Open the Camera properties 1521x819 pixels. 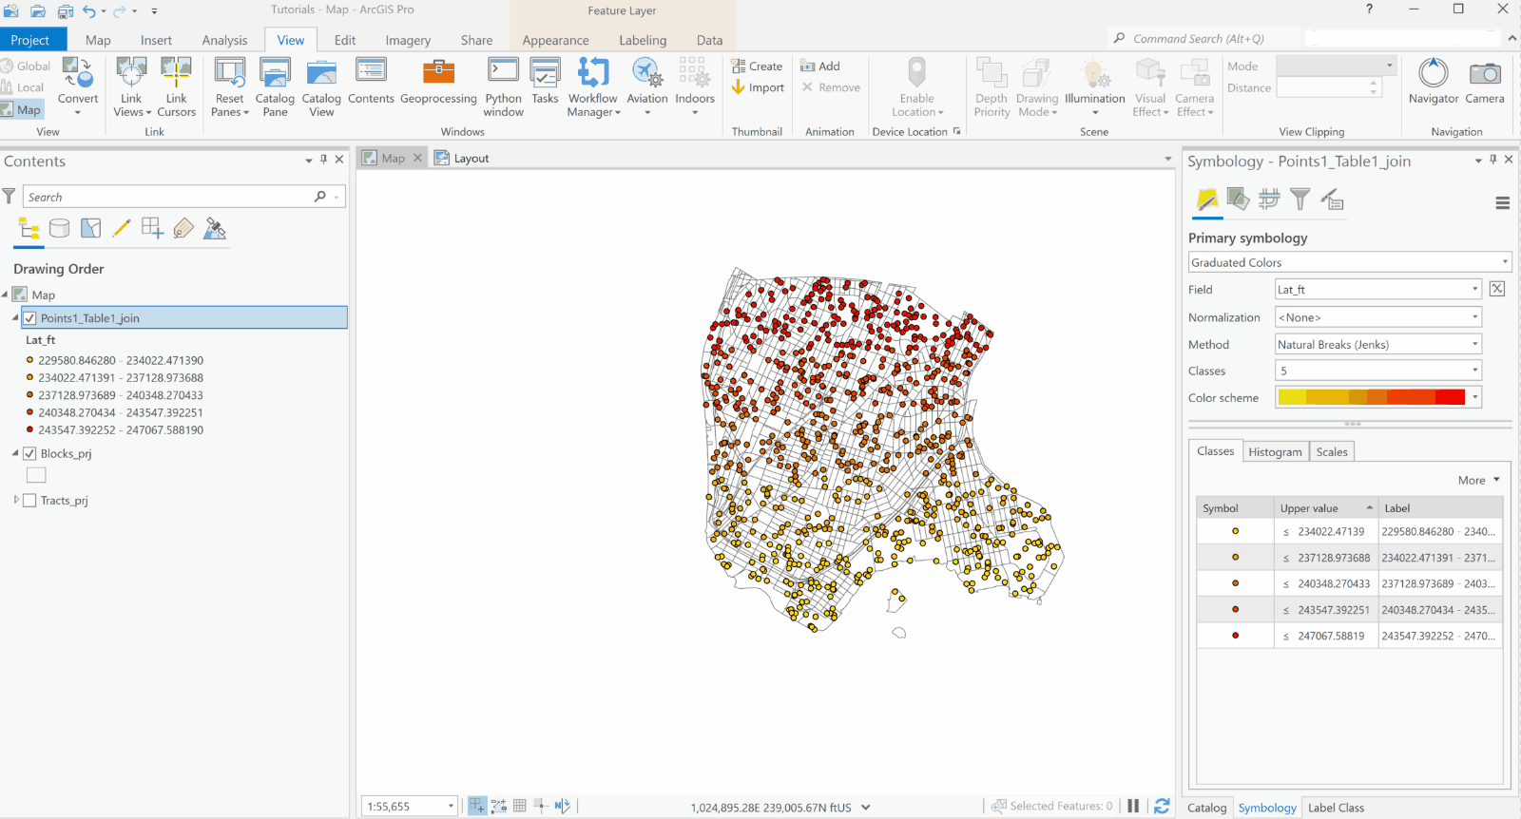(1485, 81)
